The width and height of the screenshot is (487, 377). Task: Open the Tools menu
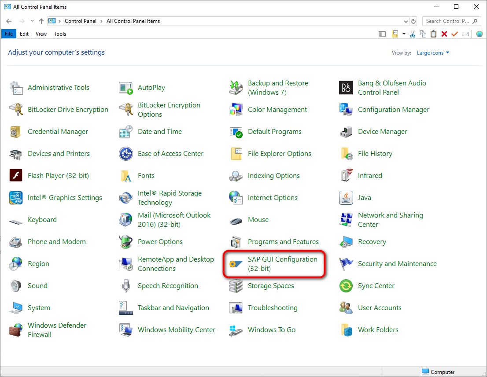pos(59,34)
